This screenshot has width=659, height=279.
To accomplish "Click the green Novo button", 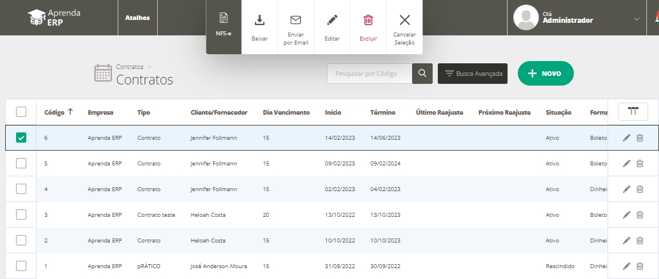I will coord(545,74).
